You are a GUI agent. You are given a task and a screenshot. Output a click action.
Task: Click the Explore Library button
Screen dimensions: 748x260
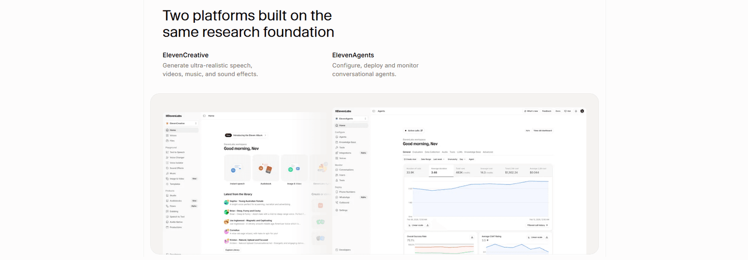pos(233,250)
